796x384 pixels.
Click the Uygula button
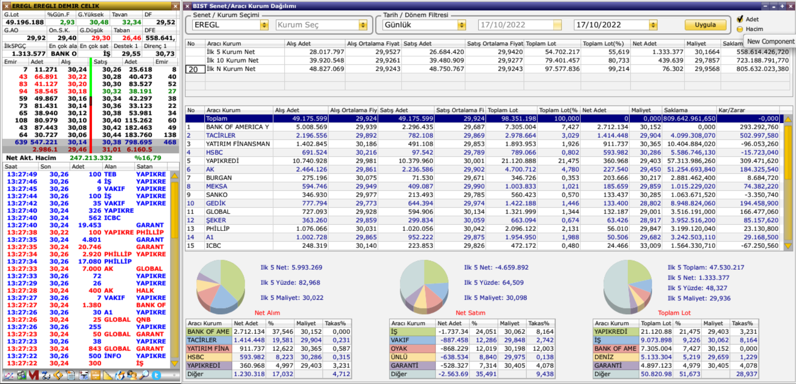click(705, 25)
